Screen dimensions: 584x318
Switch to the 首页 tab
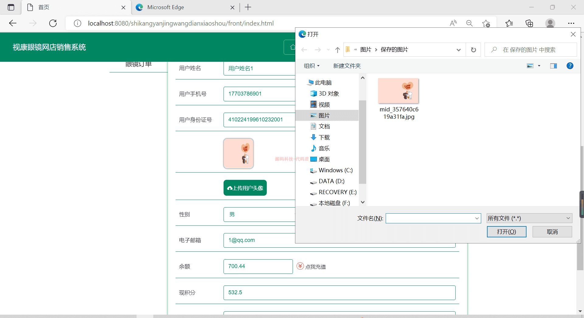(x=76, y=7)
